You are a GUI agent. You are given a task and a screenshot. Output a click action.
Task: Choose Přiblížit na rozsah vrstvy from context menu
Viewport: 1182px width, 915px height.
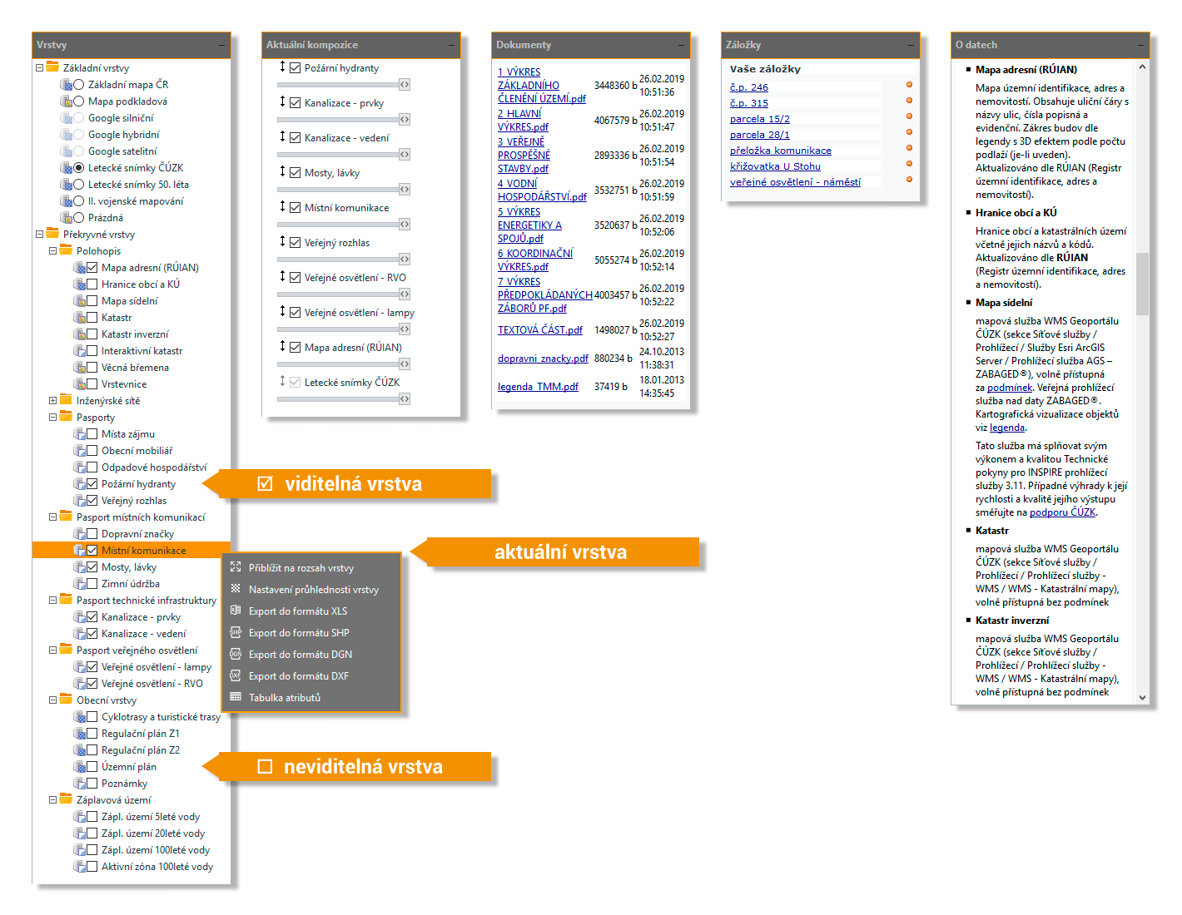click(x=311, y=568)
